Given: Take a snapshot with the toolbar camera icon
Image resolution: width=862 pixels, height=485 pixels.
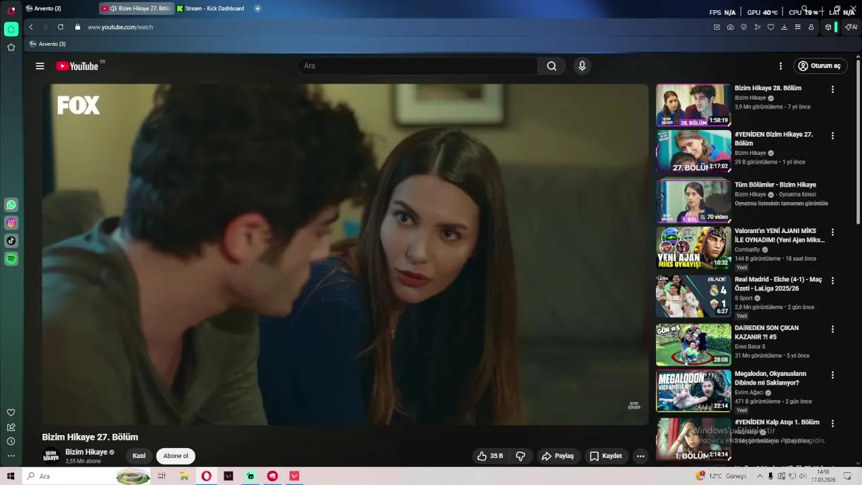Looking at the screenshot, I should (731, 27).
